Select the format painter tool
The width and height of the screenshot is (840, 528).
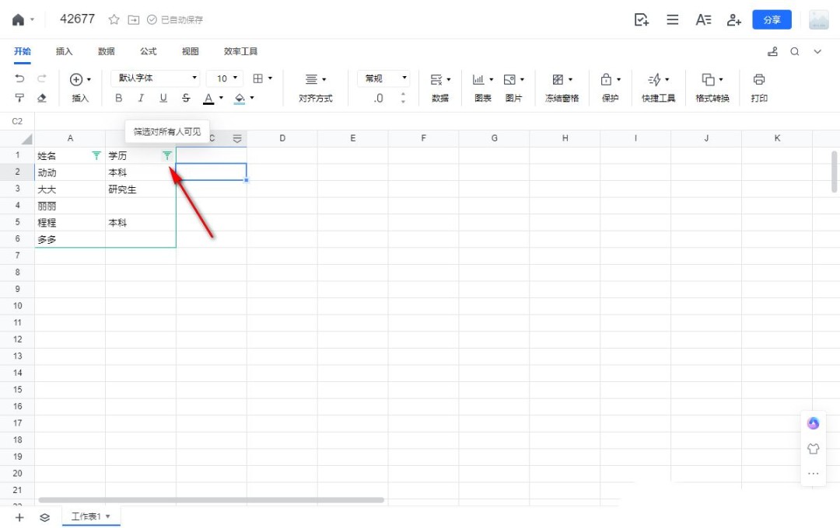pyautogui.click(x=19, y=98)
